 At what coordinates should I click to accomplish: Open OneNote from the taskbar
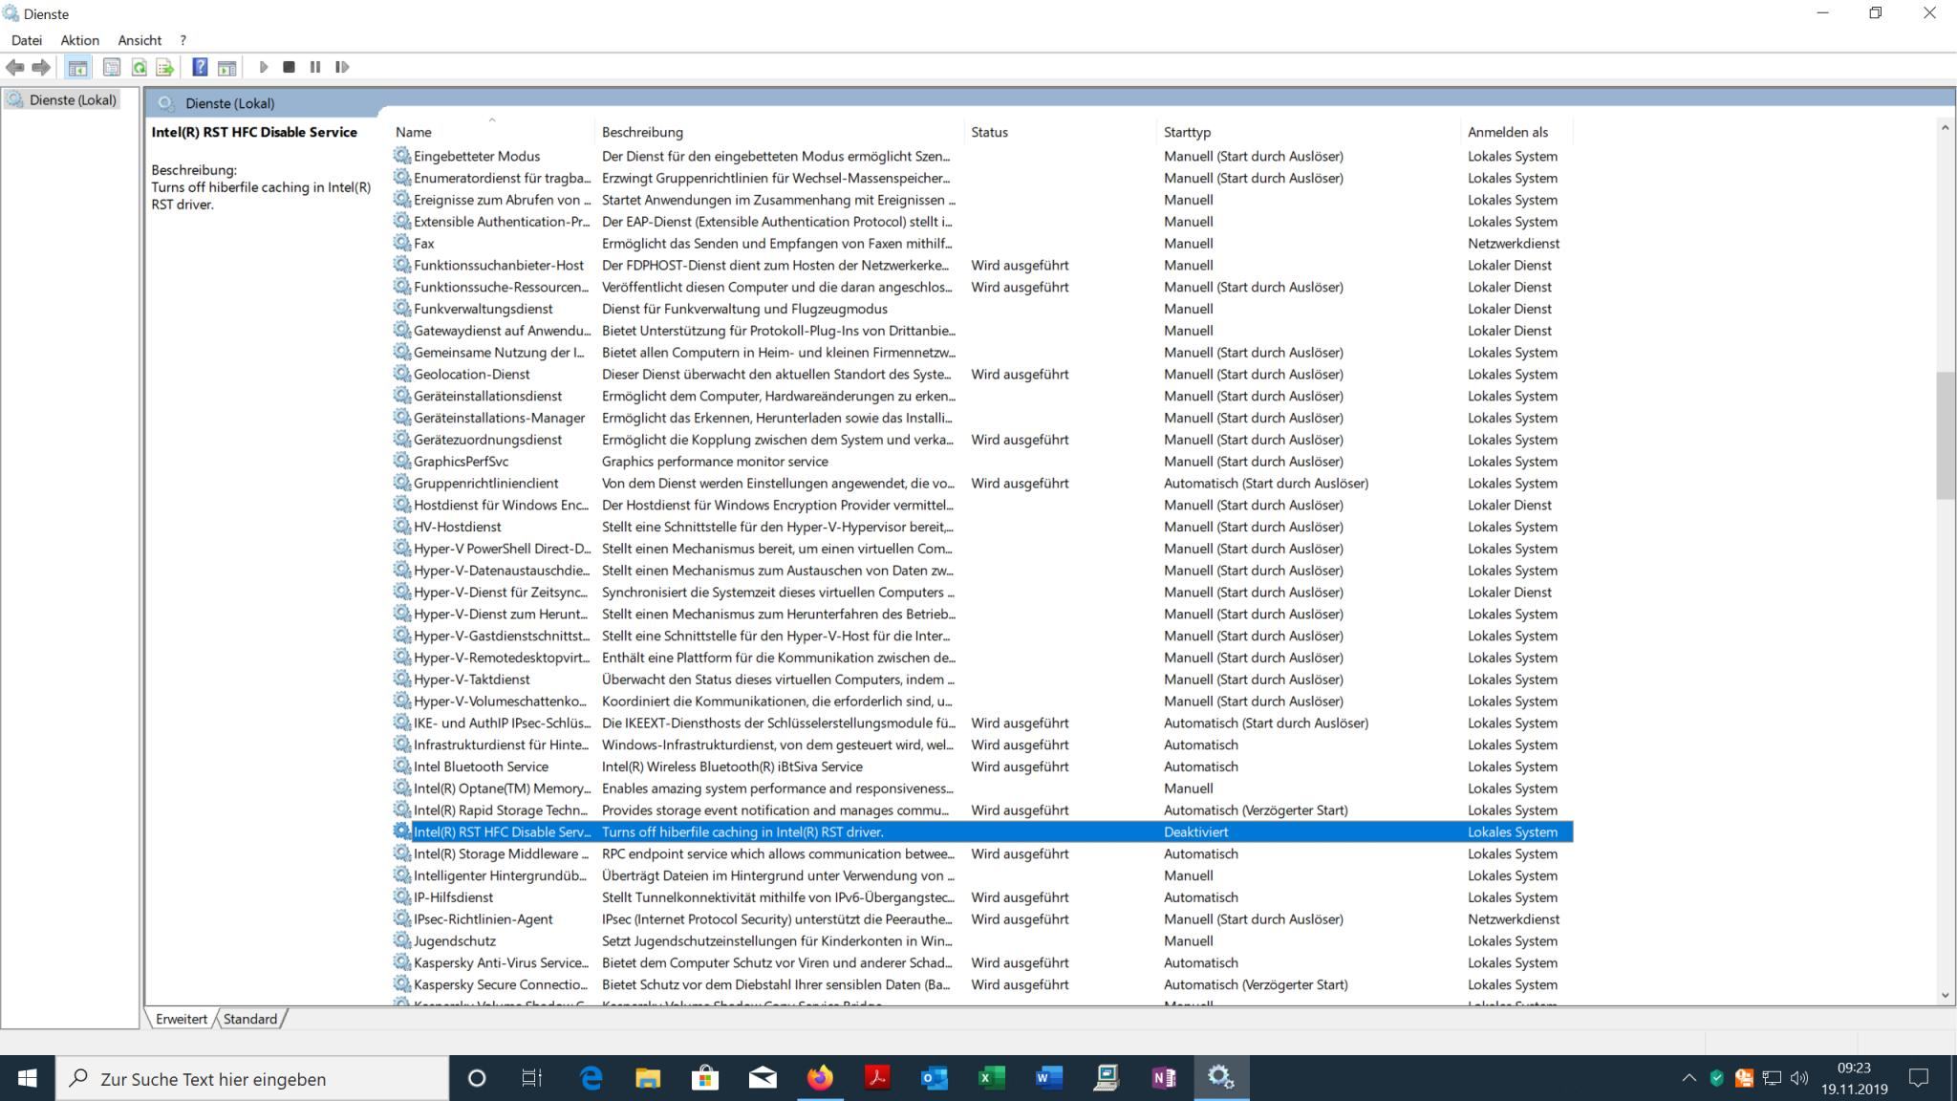[x=1164, y=1078]
